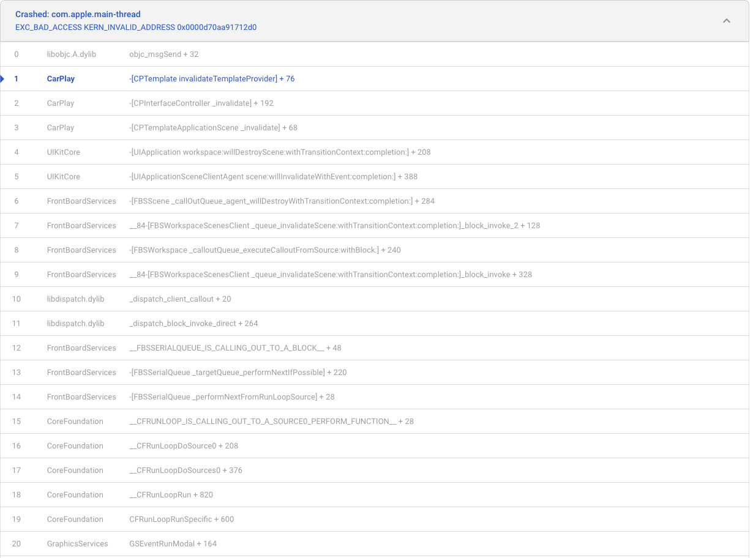Select frame 0 objc_msgSend row

point(164,54)
